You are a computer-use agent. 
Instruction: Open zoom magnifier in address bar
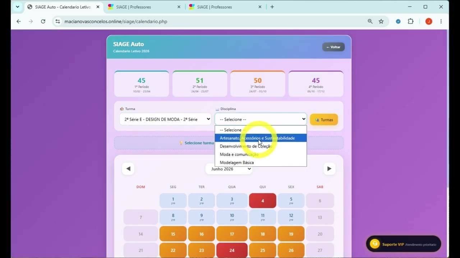(x=370, y=21)
